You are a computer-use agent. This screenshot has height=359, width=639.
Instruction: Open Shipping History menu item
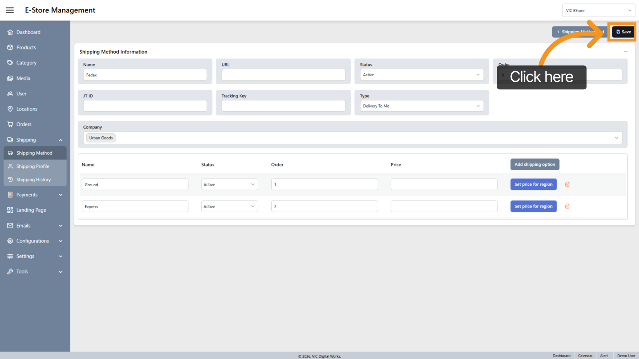coord(33,180)
